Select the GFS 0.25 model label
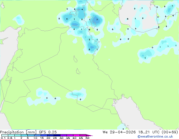Viewport: 179px width, 139px height. coord(48,132)
